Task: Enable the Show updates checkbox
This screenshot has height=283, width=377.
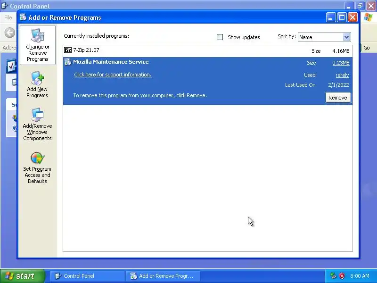Action: click(220, 37)
